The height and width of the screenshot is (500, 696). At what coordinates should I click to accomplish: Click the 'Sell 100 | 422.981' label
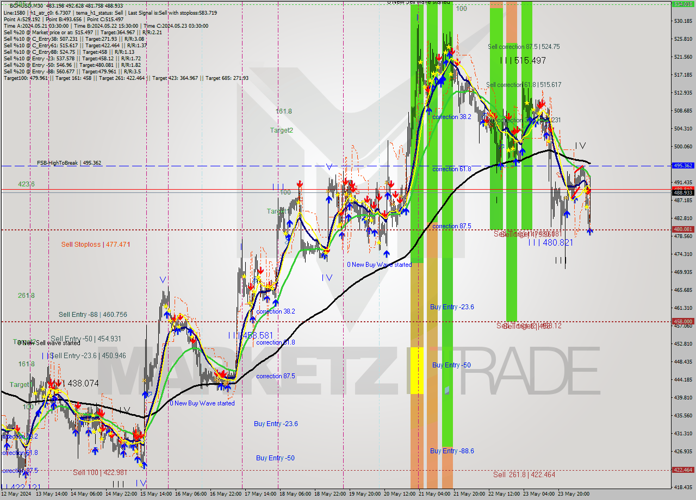100,473
